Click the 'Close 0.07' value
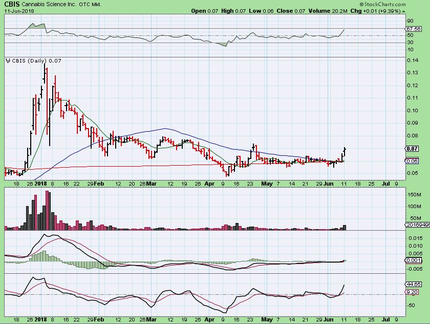Viewport: 430px width, 324px height. click(x=291, y=11)
